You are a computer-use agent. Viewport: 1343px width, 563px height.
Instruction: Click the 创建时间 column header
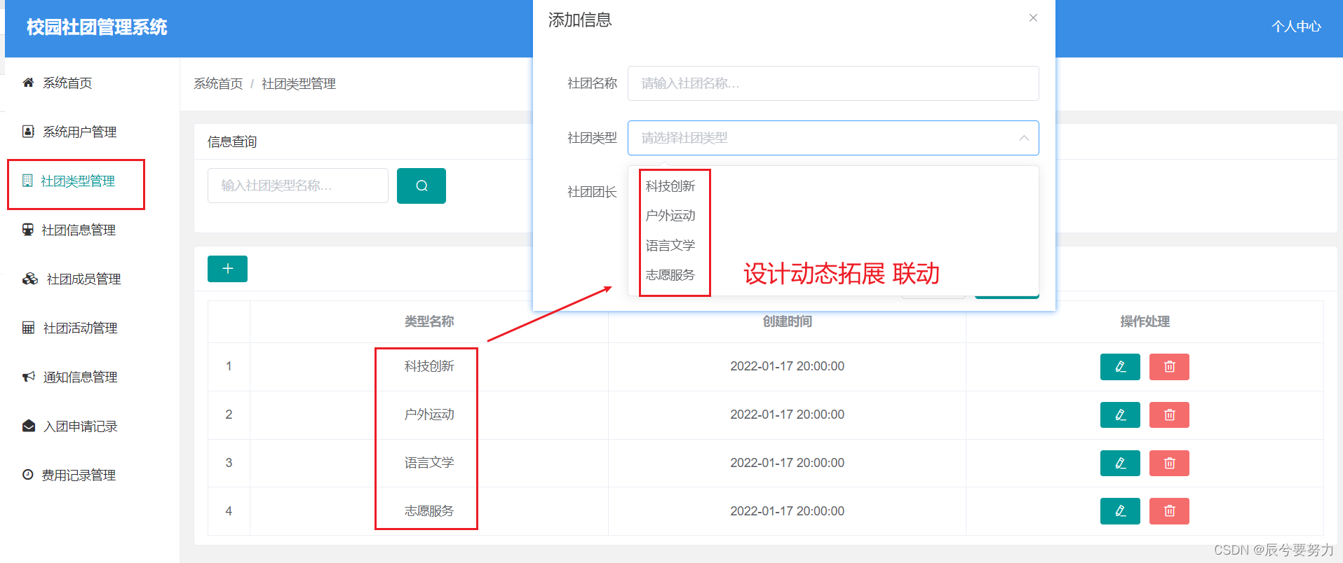point(788,321)
